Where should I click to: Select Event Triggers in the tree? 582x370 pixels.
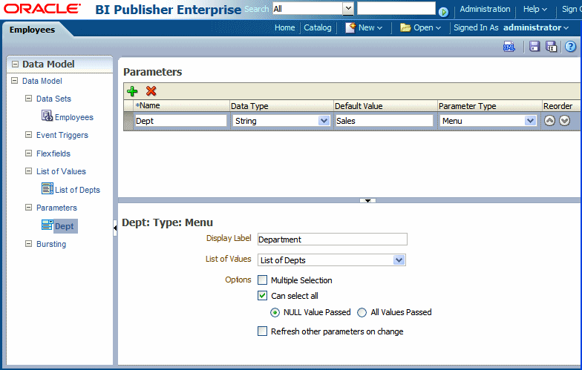click(62, 135)
